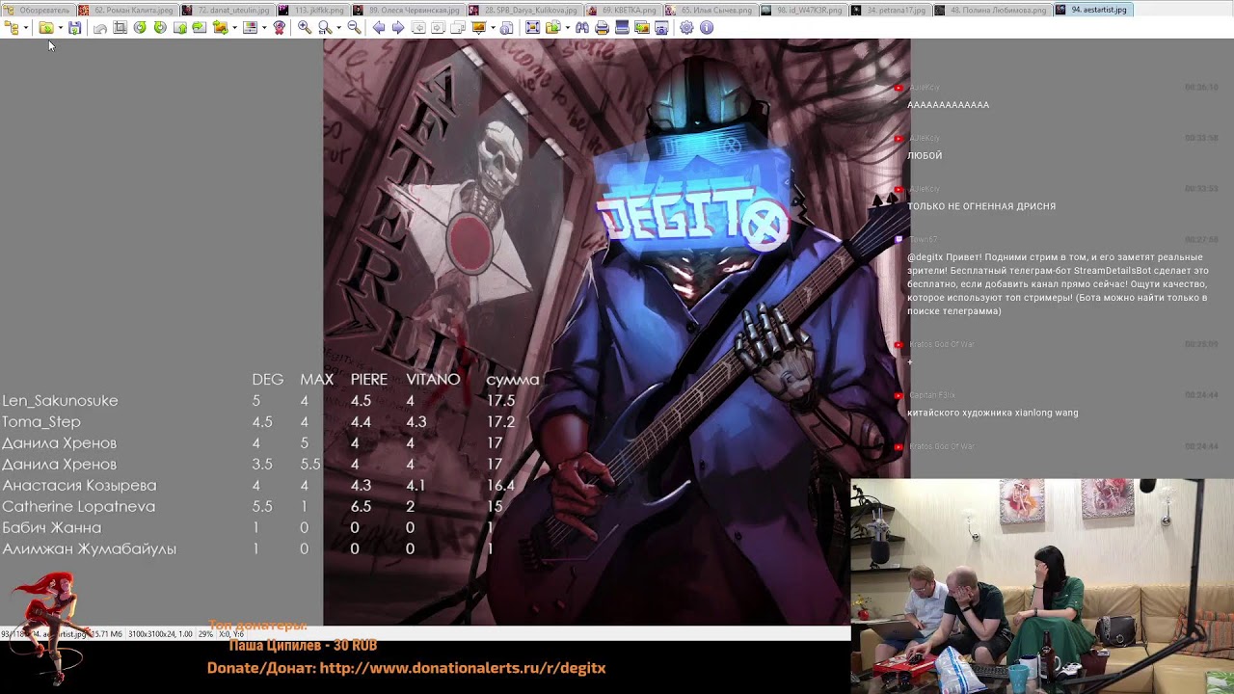Go to previous image with blue left arrow

379,28
